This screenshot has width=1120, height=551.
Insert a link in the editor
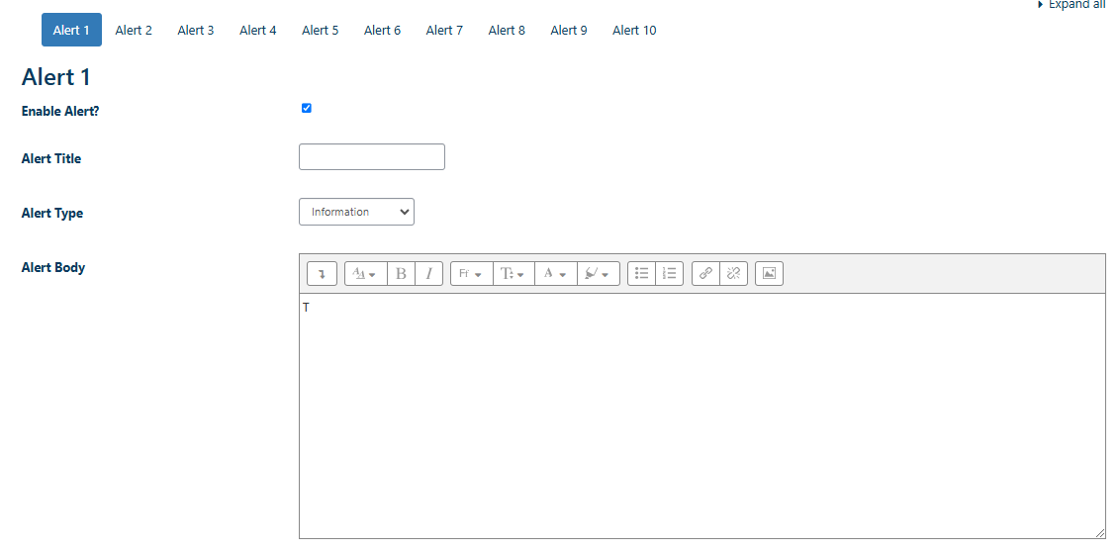[705, 273]
